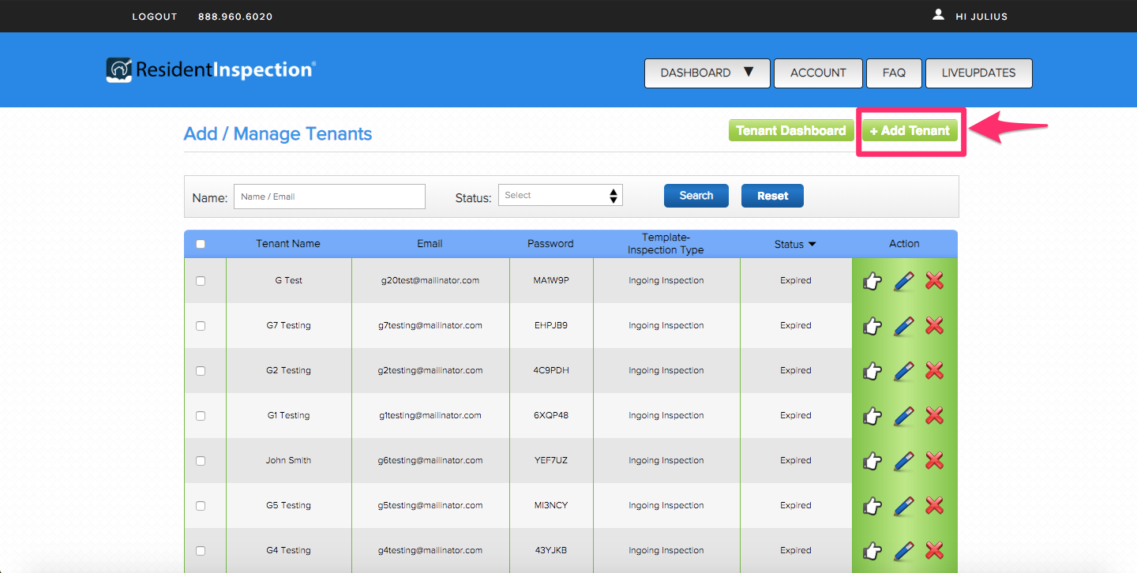This screenshot has width=1137, height=573.
Task: Check the box for John Smith tenant
Action: click(201, 461)
